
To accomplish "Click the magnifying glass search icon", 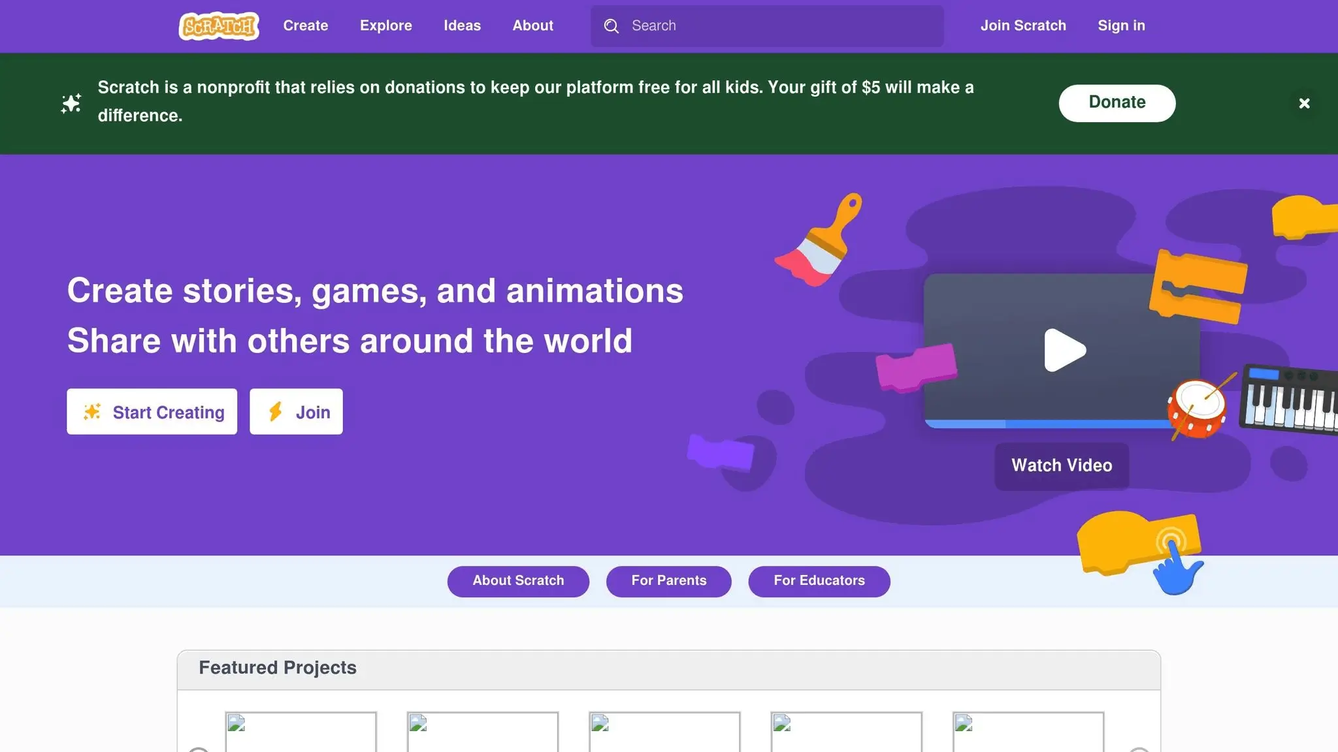I will (611, 25).
